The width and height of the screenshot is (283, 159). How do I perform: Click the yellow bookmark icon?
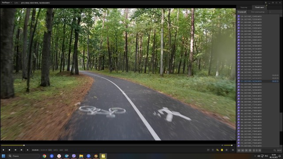point(222,150)
